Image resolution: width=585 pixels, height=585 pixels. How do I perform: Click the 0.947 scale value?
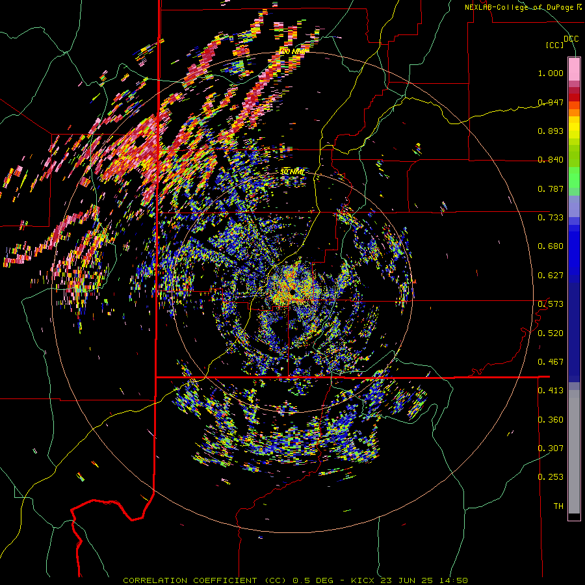pos(551,102)
